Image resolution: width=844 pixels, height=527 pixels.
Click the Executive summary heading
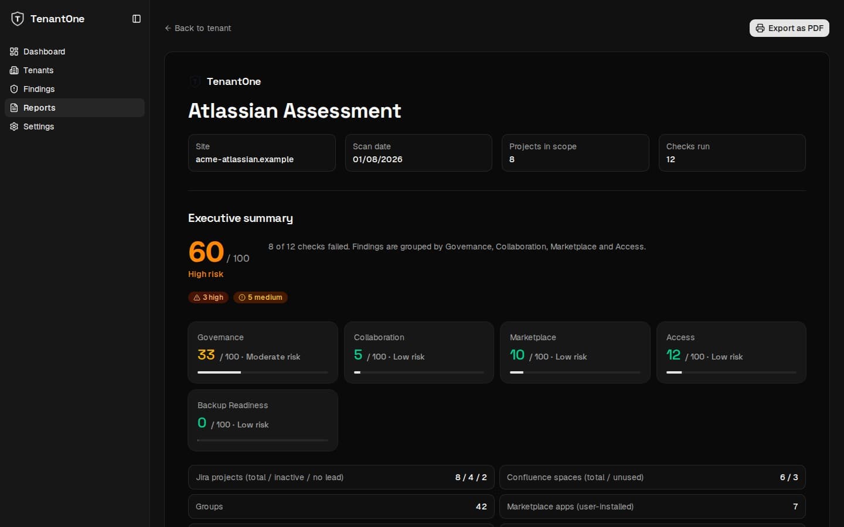point(240,218)
